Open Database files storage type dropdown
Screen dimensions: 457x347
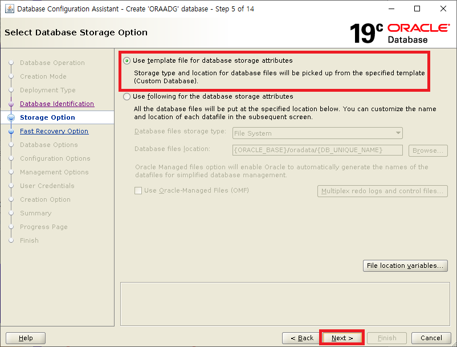(x=317, y=133)
